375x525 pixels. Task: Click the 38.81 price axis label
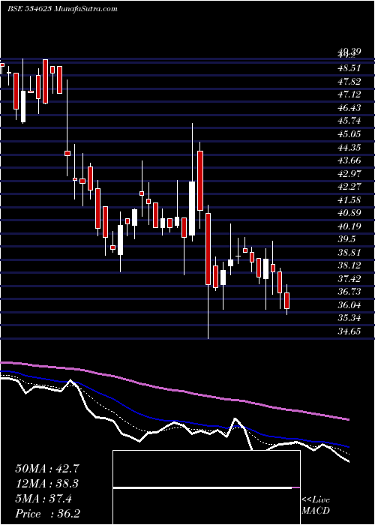(x=349, y=253)
